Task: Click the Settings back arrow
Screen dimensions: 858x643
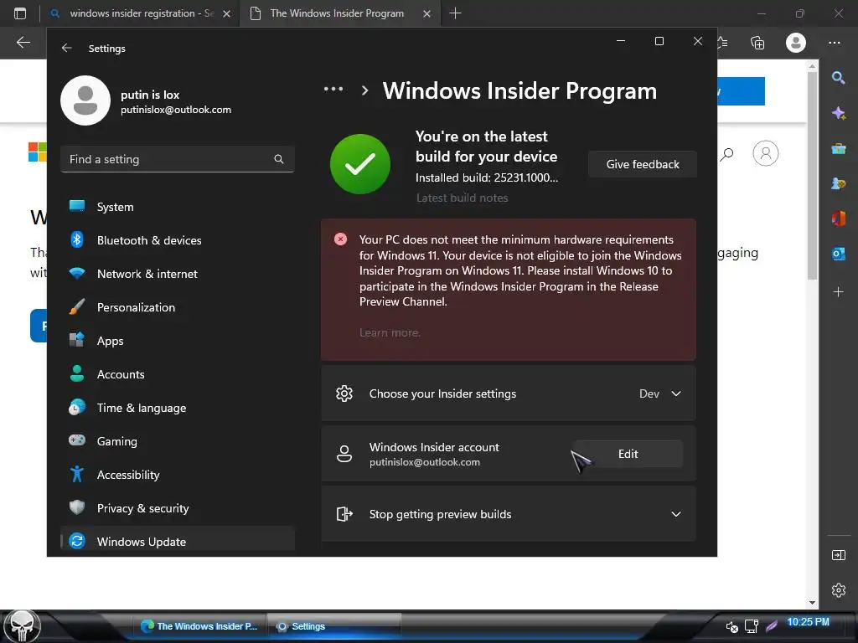Action: 67,48
